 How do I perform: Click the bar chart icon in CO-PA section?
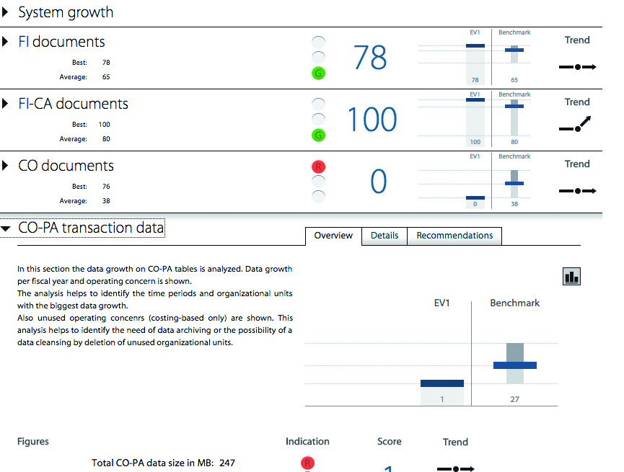(x=571, y=276)
